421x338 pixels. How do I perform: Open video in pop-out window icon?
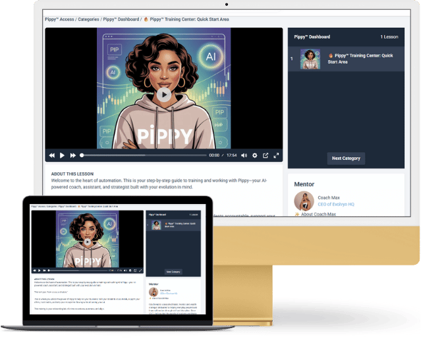[x=266, y=155]
